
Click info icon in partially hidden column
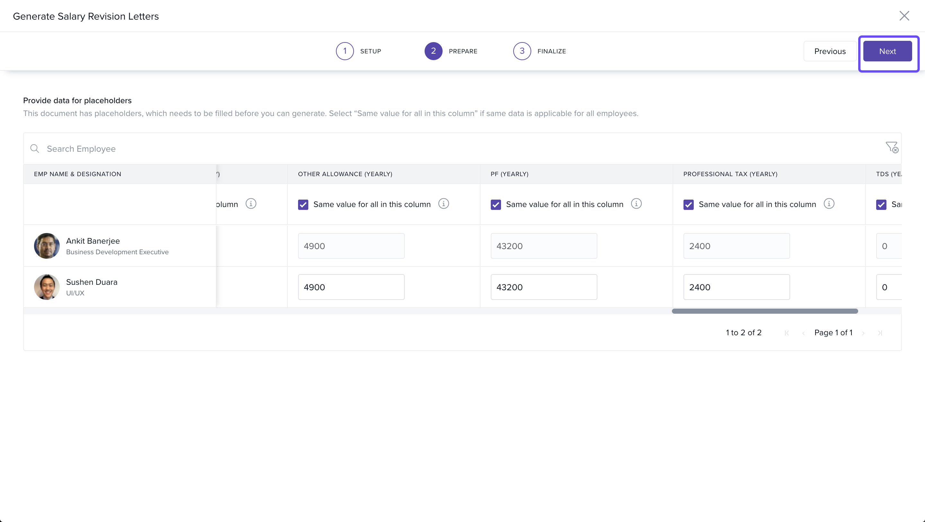click(x=251, y=204)
